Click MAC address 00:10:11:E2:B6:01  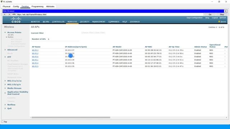[153, 60]
